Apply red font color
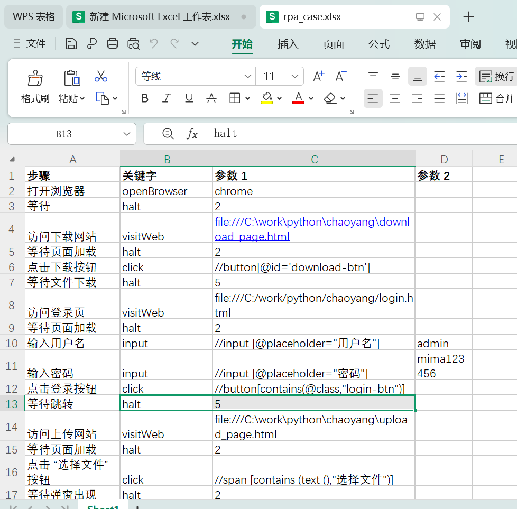The width and height of the screenshot is (517, 509). click(298, 98)
